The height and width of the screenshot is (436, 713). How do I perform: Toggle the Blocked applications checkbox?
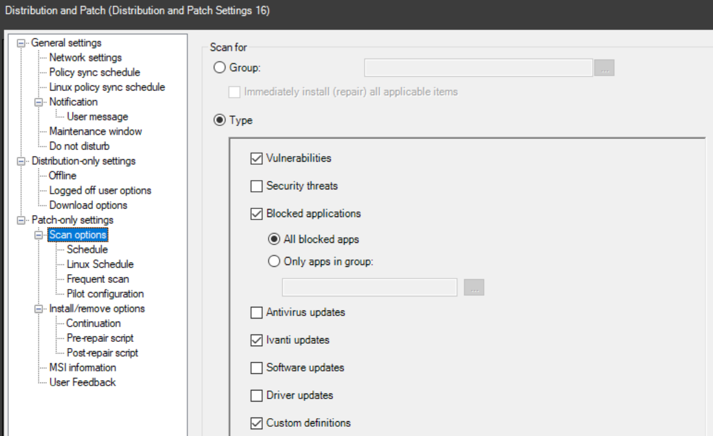(257, 214)
